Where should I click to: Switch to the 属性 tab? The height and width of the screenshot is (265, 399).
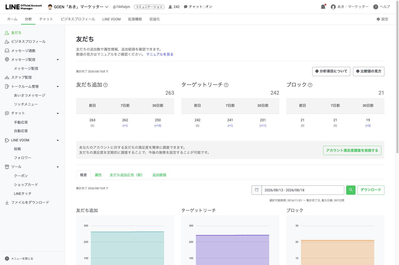(98, 175)
